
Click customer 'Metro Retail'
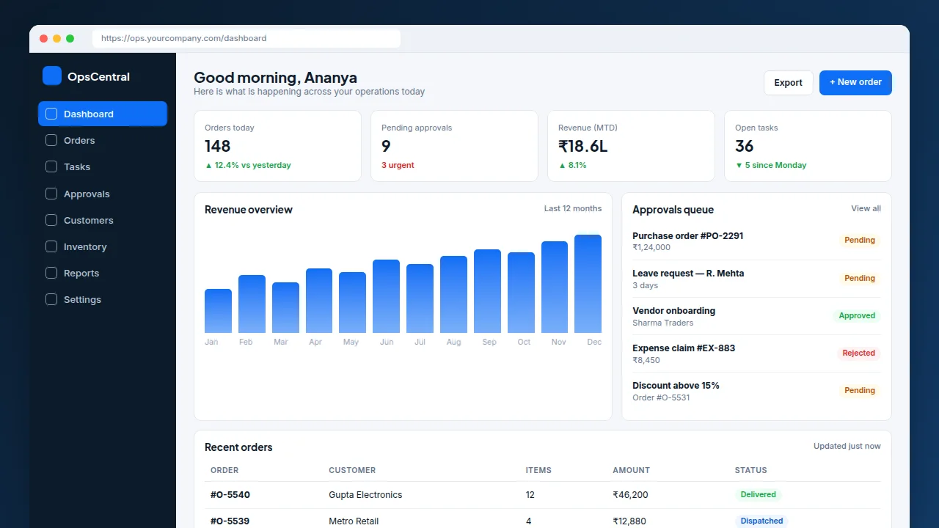point(354,521)
